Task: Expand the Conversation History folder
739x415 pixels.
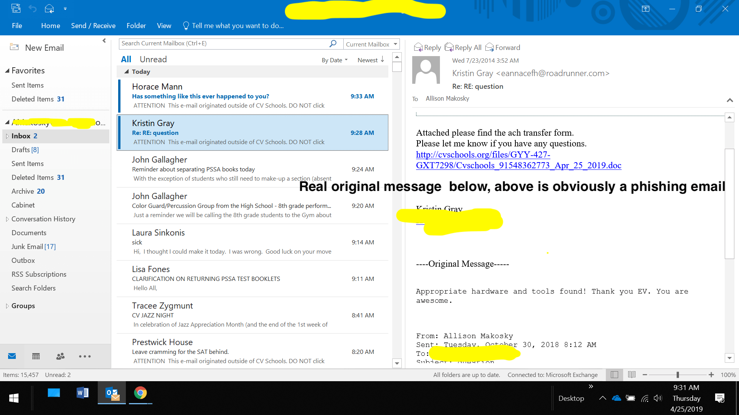Action: click(x=7, y=219)
